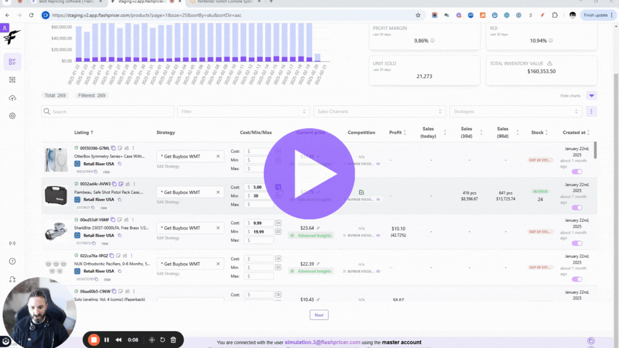
Task: Click info icon next to profit margin
Action: click(x=433, y=41)
